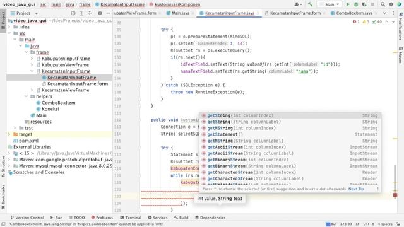Switch to ComboBoxItem.java tab
The width and height of the screenshot is (404, 227).
[354, 13]
